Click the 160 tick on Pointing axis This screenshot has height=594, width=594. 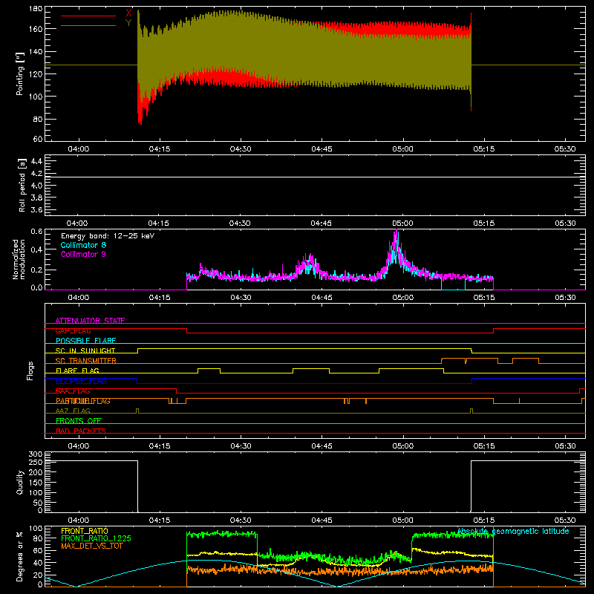pyautogui.click(x=36, y=29)
